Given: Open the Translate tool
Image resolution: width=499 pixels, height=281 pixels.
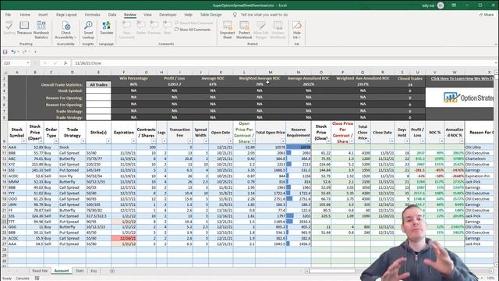Looking at the screenshot, I should pos(107,28).
